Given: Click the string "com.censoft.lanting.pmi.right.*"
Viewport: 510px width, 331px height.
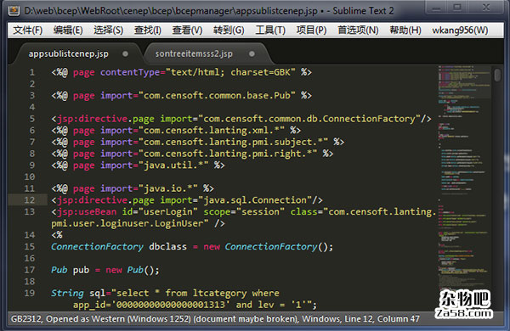Looking at the screenshot, I should [228, 154].
